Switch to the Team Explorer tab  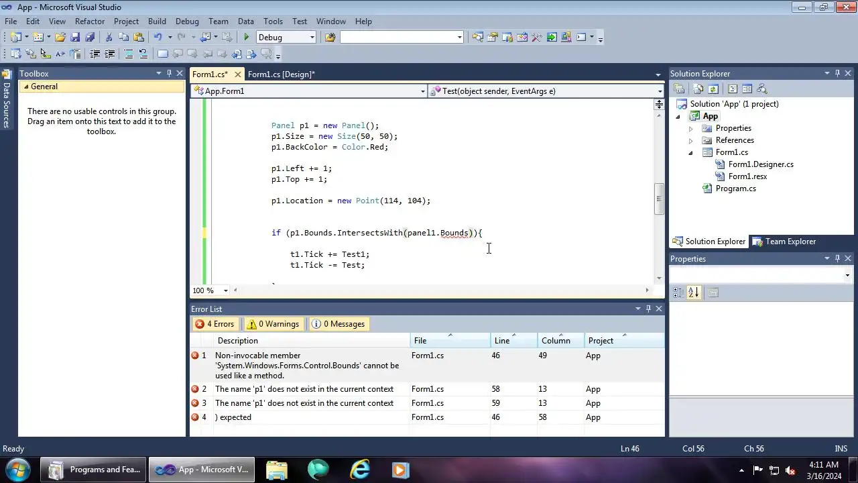784,241
